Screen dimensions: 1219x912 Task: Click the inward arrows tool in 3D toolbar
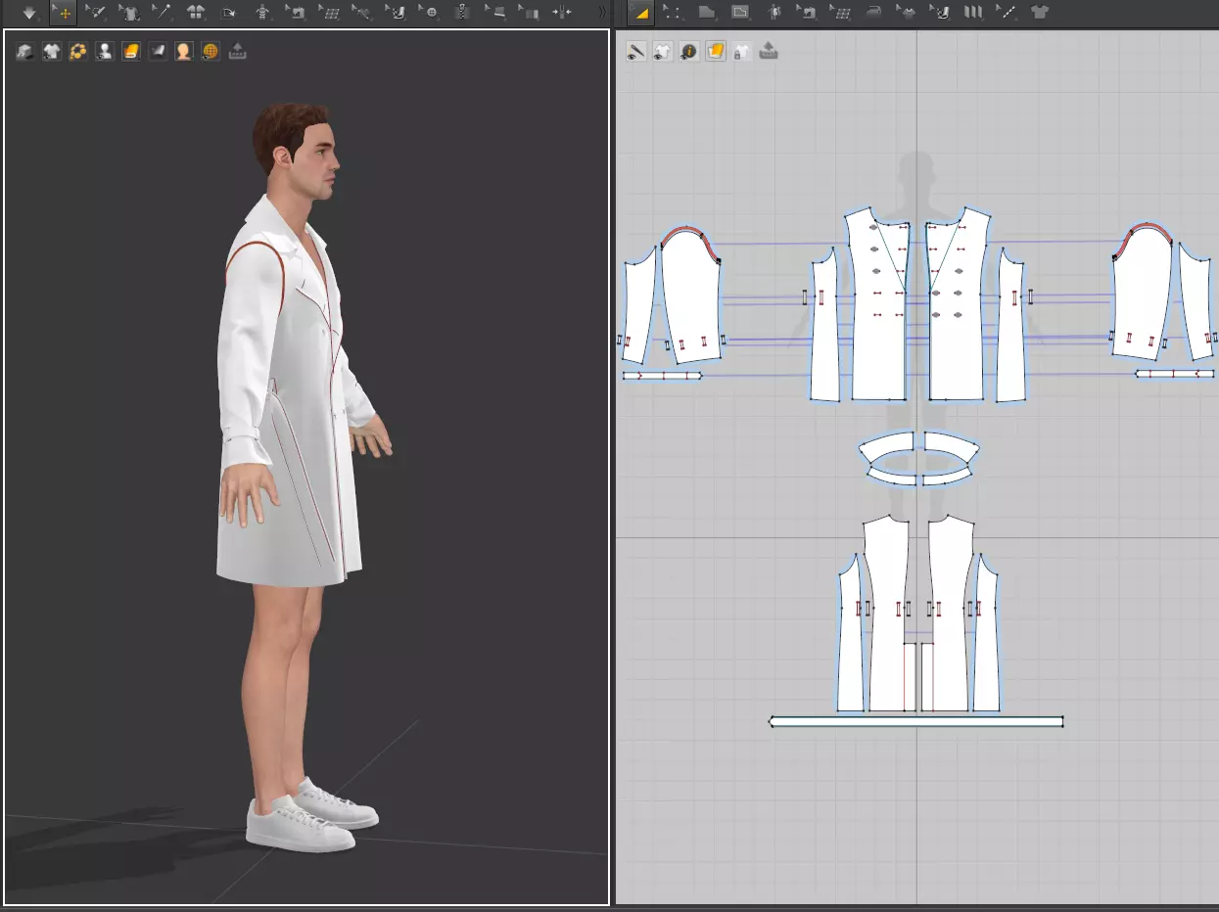(562, 13)
